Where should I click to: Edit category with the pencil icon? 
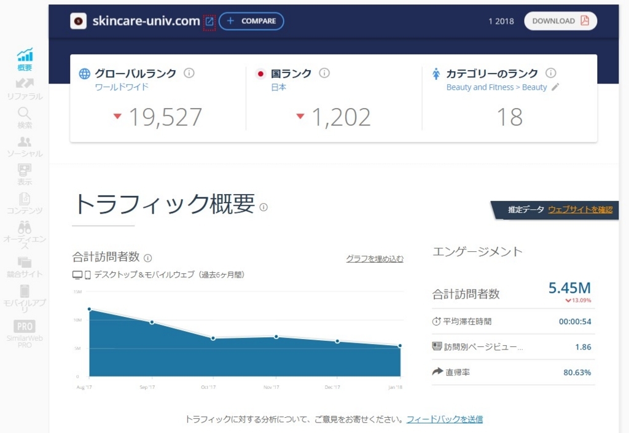click(555, 87)
